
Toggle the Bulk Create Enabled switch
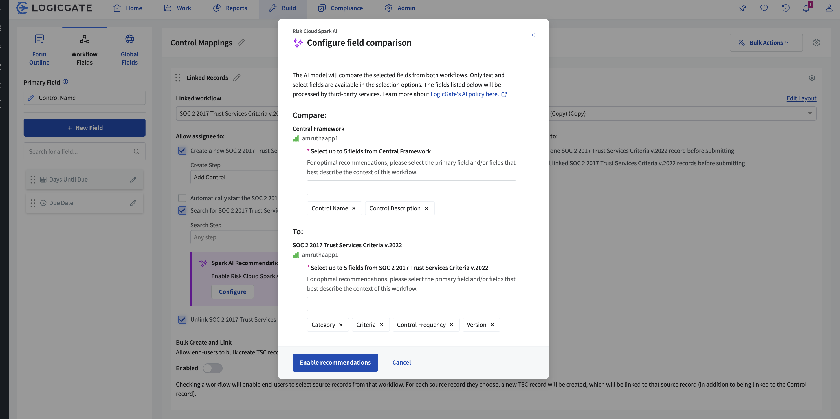pos(212,368)
